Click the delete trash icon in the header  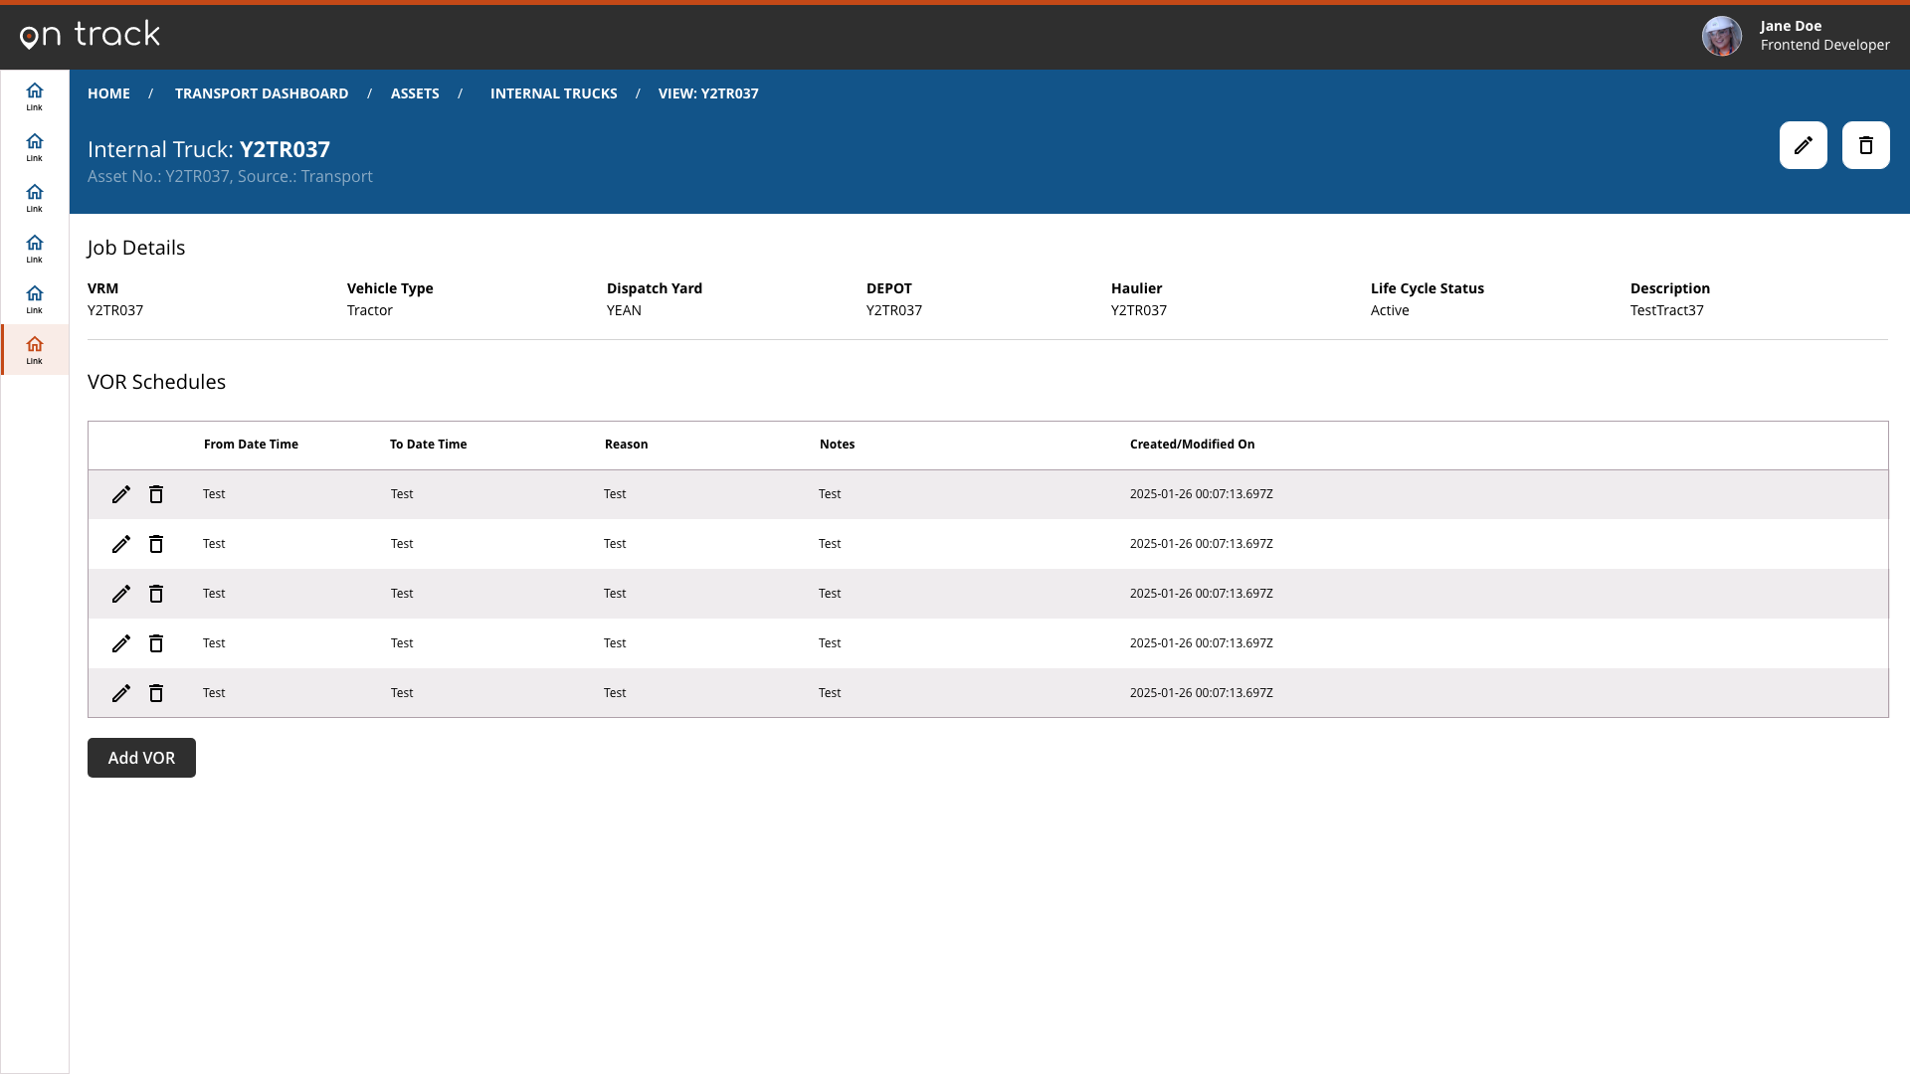1866,145
